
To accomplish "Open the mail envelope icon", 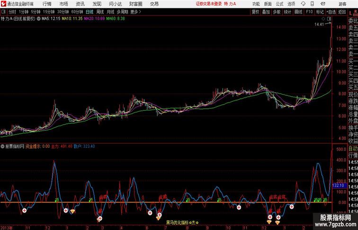I will point(323,4).
